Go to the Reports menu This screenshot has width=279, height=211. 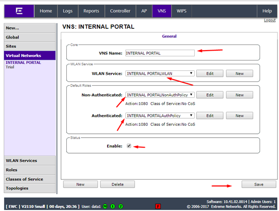pos(91,11)
